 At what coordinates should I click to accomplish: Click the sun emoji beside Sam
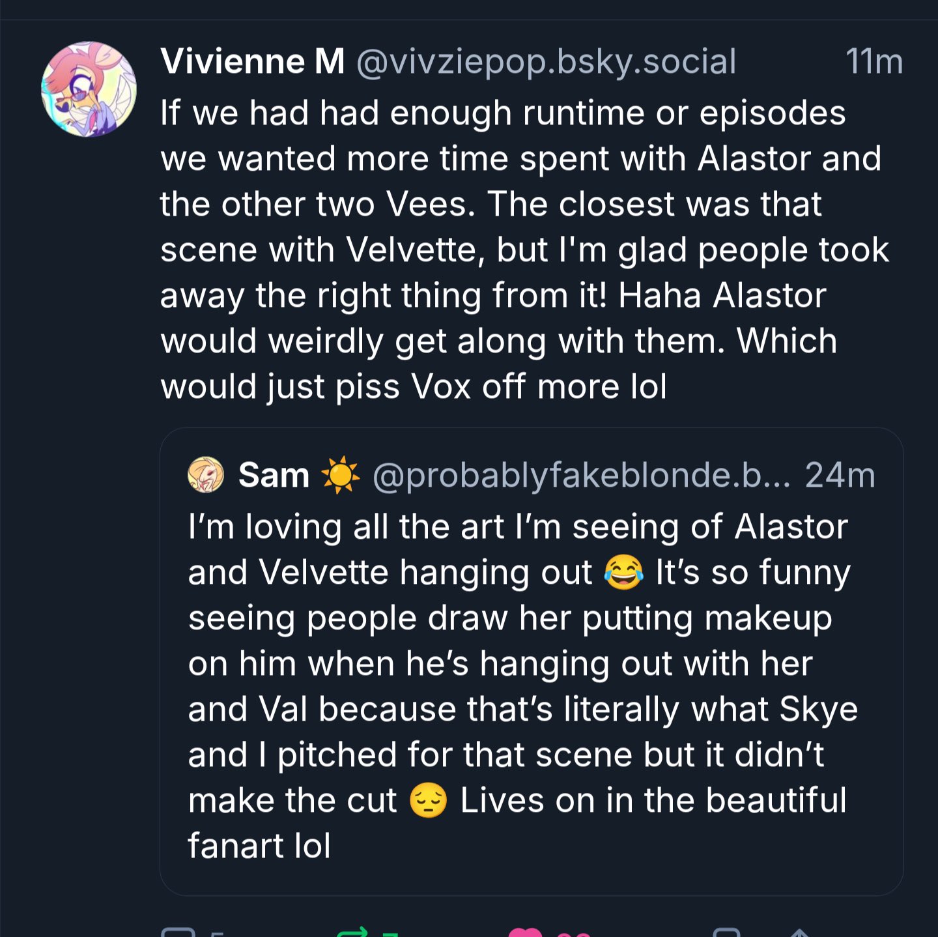(x=340, y=475)
